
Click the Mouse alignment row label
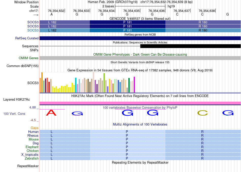(x=33, y=139)
